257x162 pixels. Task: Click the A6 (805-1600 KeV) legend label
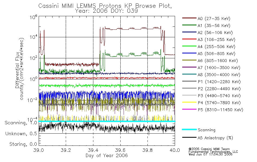click(x=218, y=61)
